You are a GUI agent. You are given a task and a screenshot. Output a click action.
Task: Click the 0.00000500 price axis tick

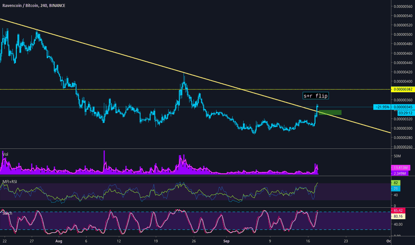coord(403,34)
